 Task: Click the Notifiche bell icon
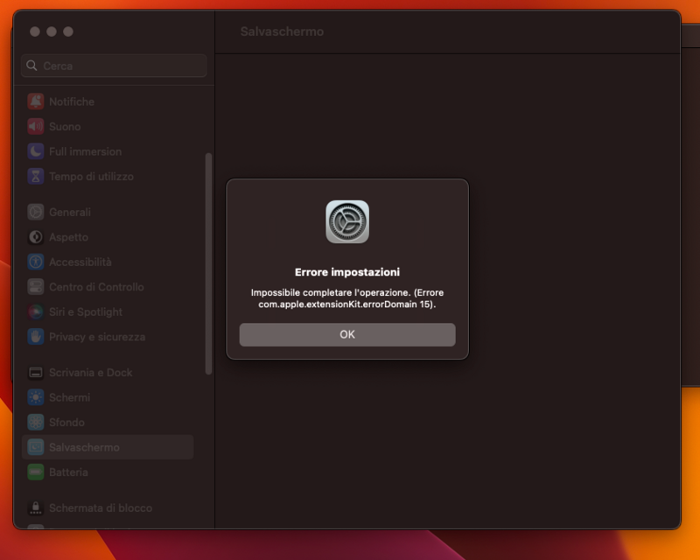click(x=36, y=101)
